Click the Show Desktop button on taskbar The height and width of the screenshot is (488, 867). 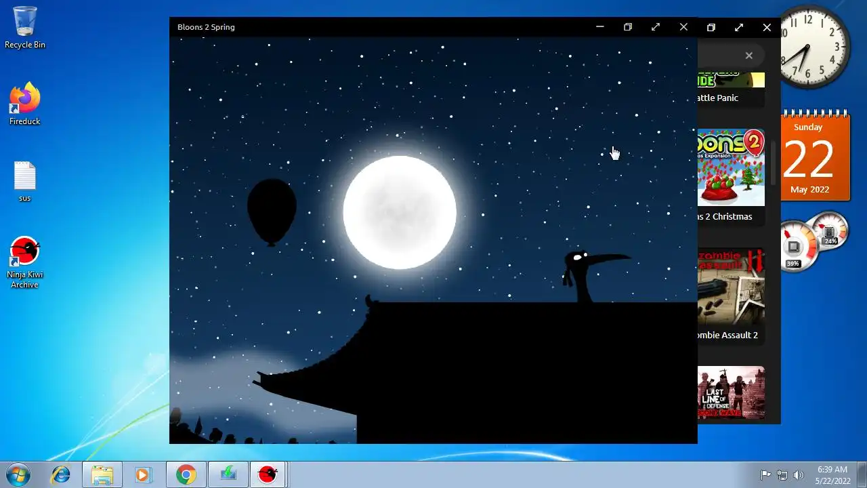[862, 474]
